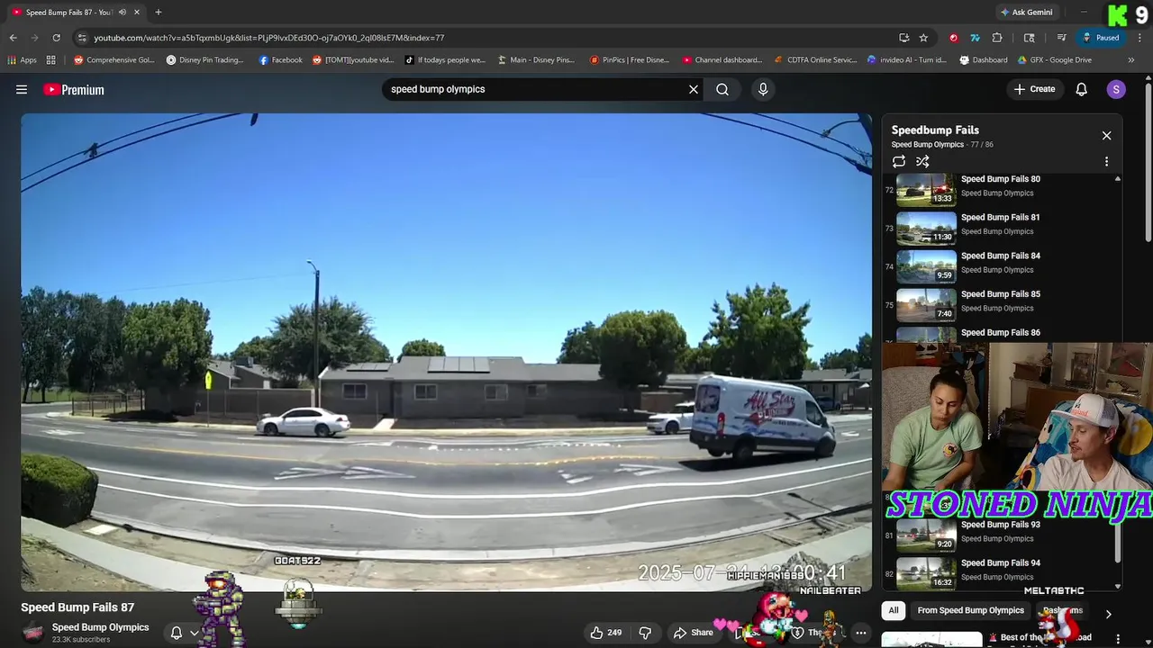Click Create button in YouTube header
This screenshot has height=648, width=1153.
[1034, 89]
